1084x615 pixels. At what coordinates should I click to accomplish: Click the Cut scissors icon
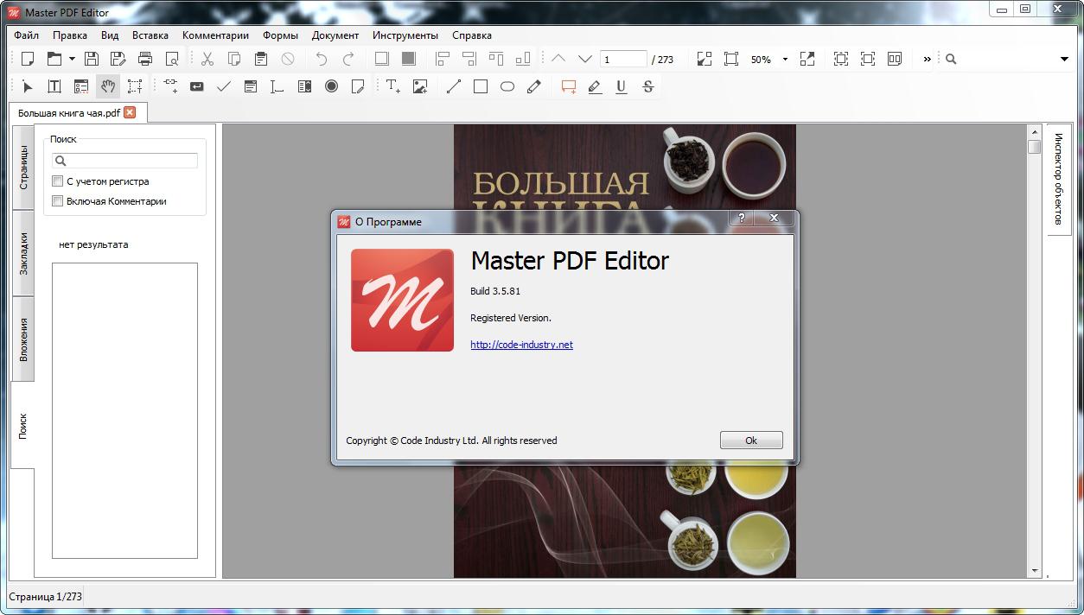tap(207, 59)
